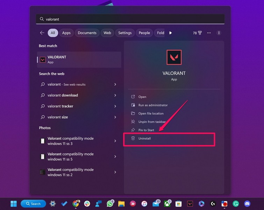Open Grammarly from the taskbar
Image resolution: width=264 pixels, height=210 pixels.
coord(236,204)
